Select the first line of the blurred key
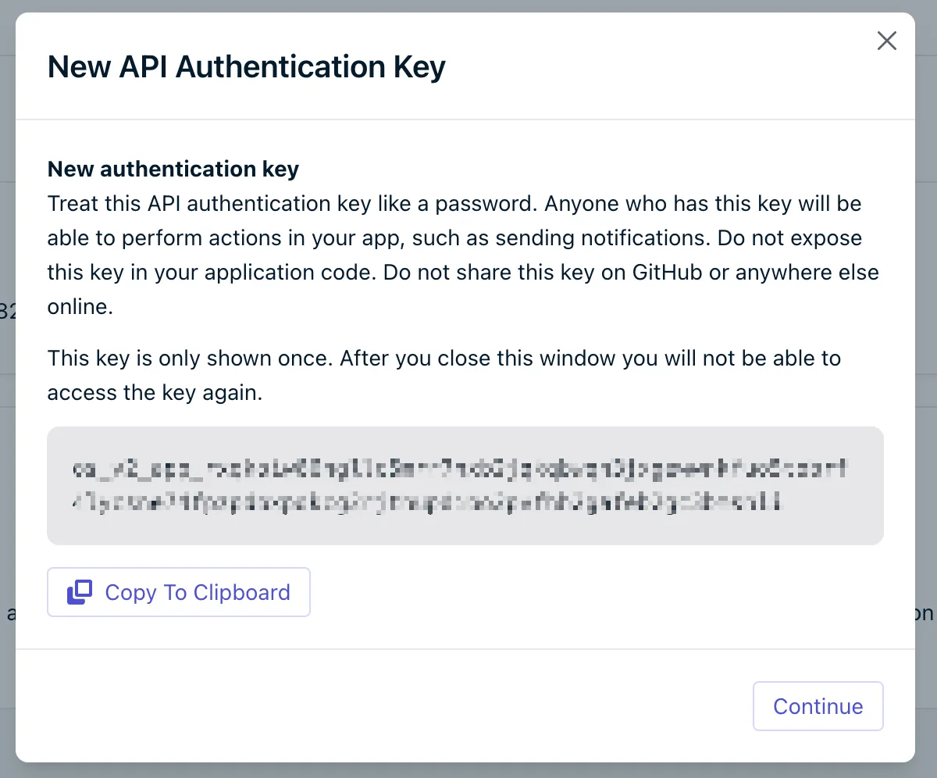 (460, 471)
